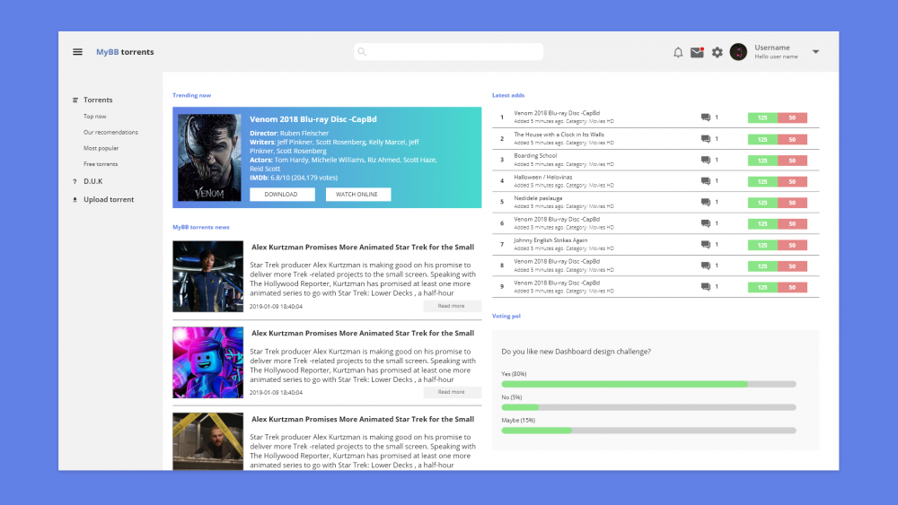Click the Voting pol heading
This screenshot has height=505, width=898.
[x=506, y=317]
